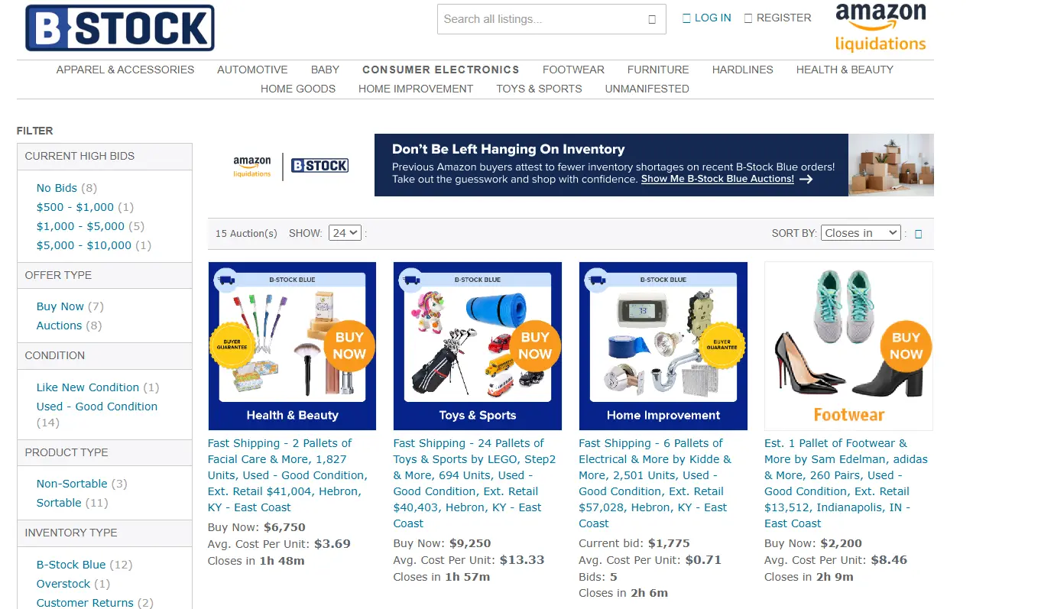Filter by Like New Condition
The height and width of the screenshot is (609, 1041).
tap(88, 387)
